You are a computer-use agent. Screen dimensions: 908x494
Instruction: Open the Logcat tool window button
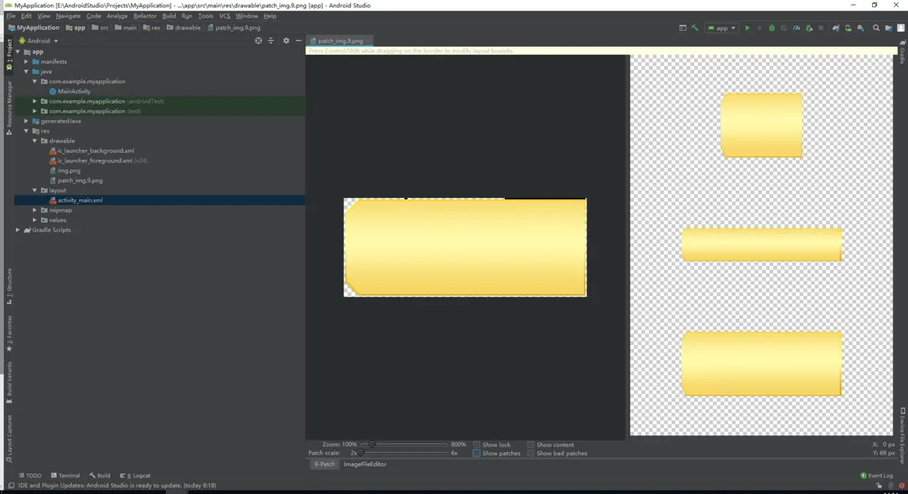click(135, 476)
